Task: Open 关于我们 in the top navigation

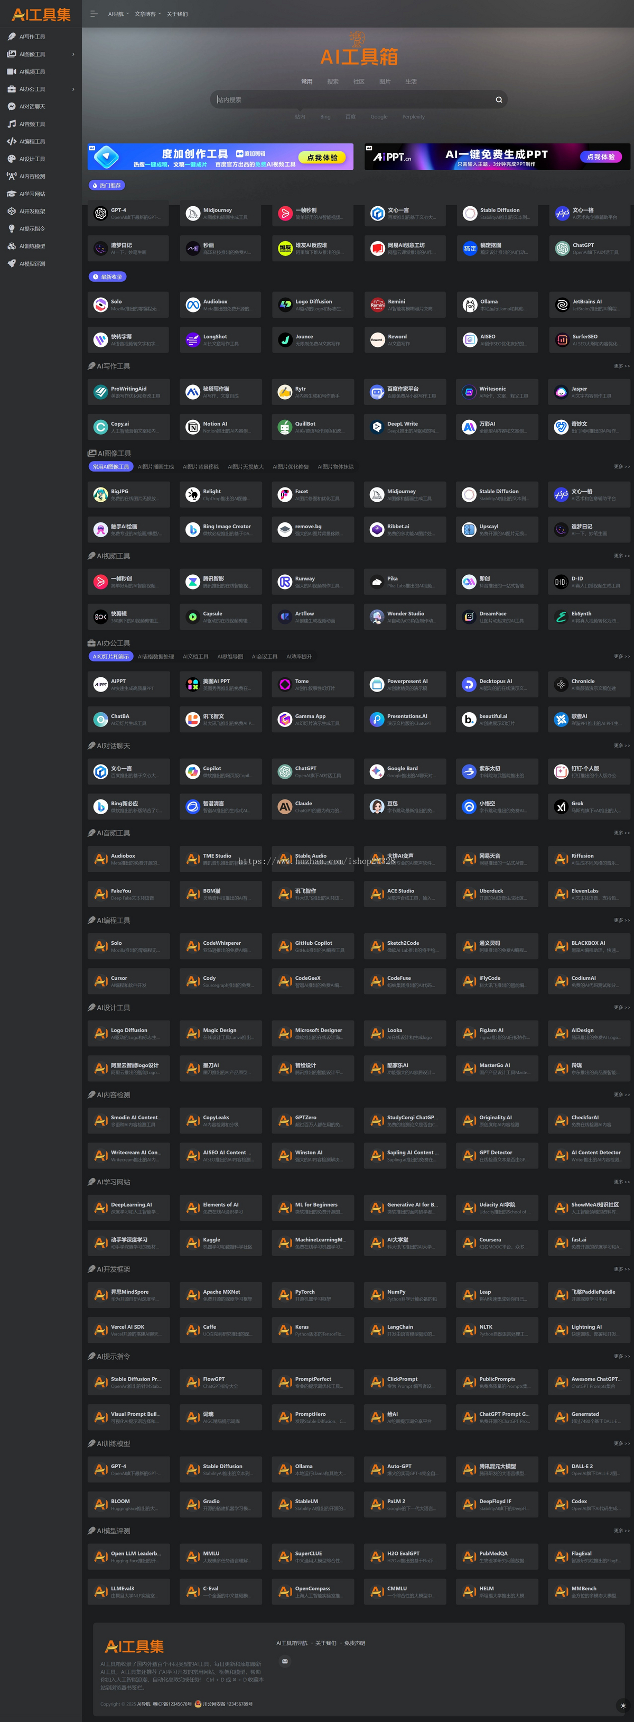Action: click(177, 14)
